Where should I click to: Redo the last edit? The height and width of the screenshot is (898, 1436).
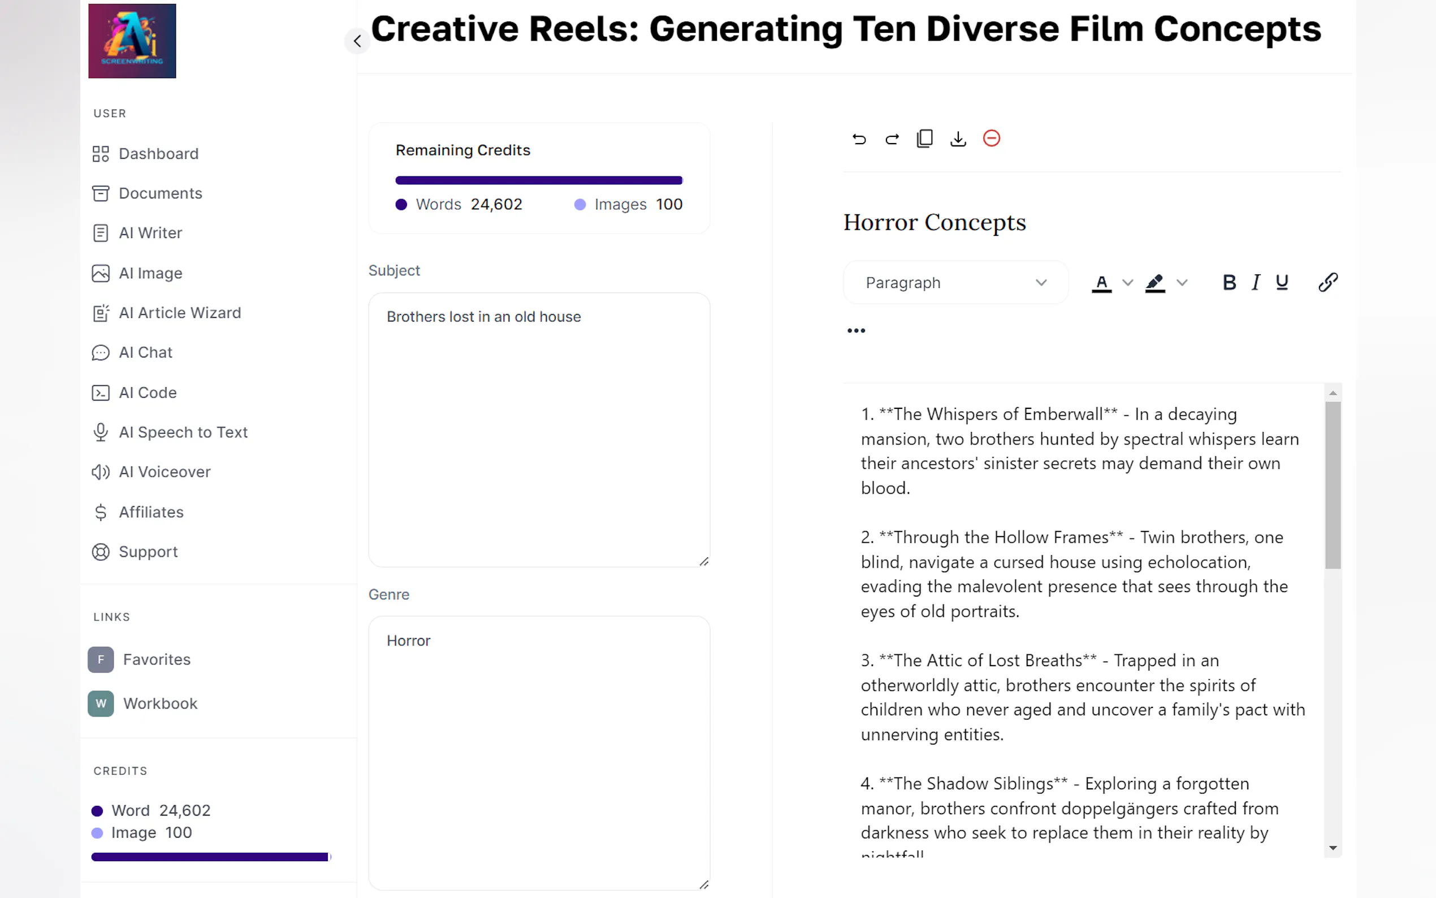click(892, 139)
